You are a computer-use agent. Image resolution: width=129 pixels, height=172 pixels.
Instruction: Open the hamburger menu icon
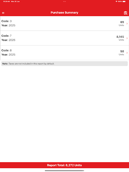pyautogui.click(x=3, y=13)
